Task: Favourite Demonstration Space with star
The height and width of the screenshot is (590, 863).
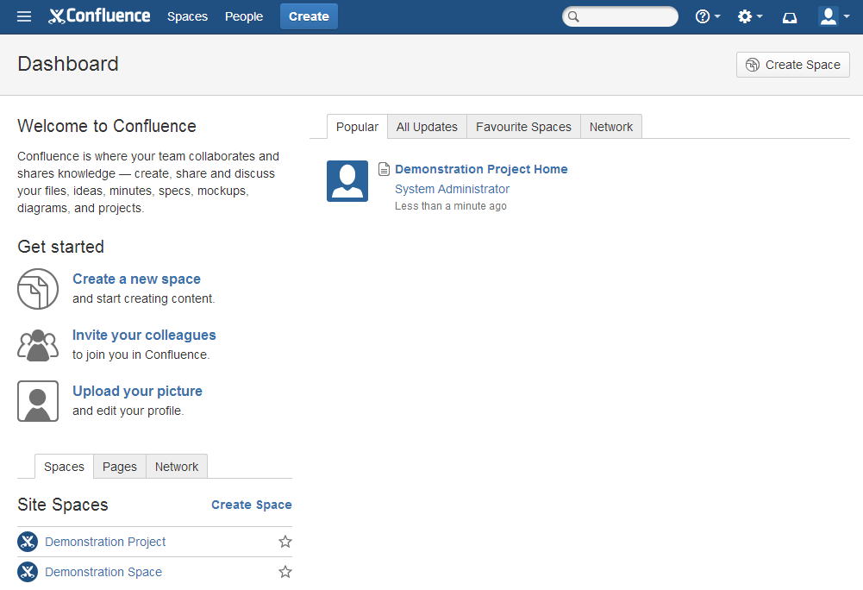Action: pyautogui.click(x=285, y=572)
